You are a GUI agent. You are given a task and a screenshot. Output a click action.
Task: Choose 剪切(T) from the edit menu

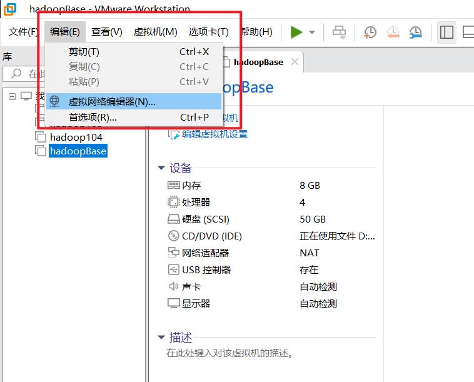pyautogui.click(x=134, y=52)
